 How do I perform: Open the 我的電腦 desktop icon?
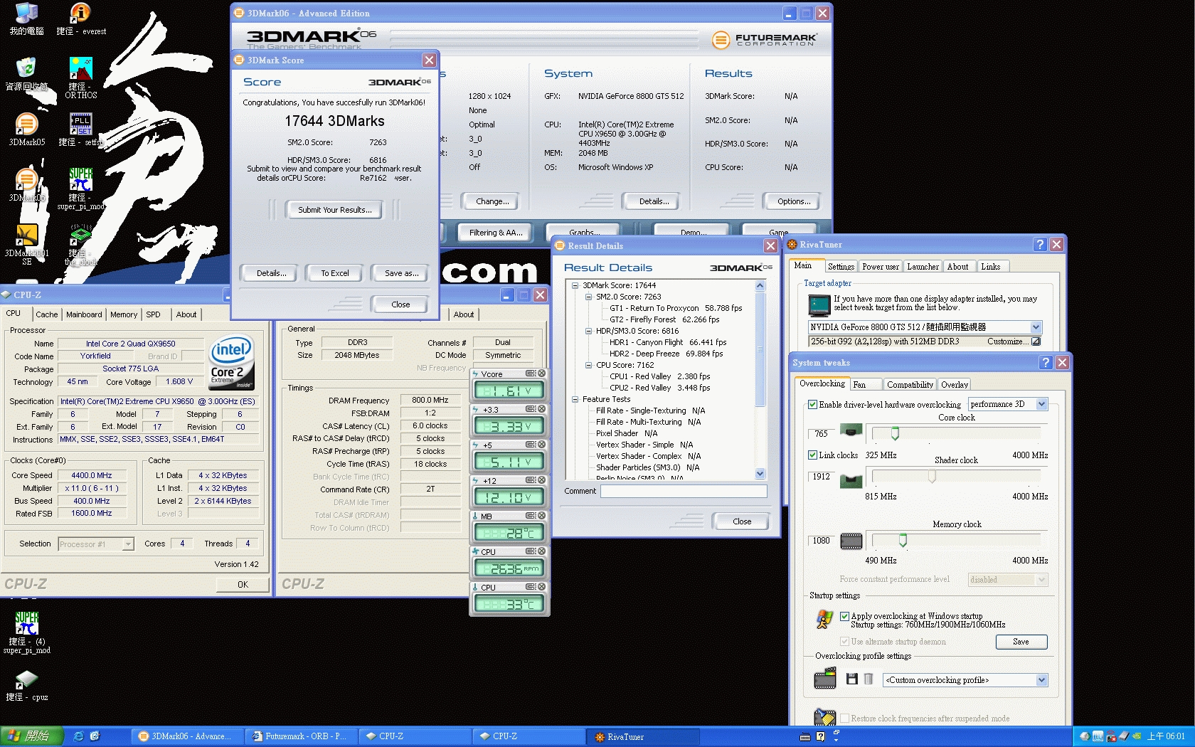pos(26,18)
